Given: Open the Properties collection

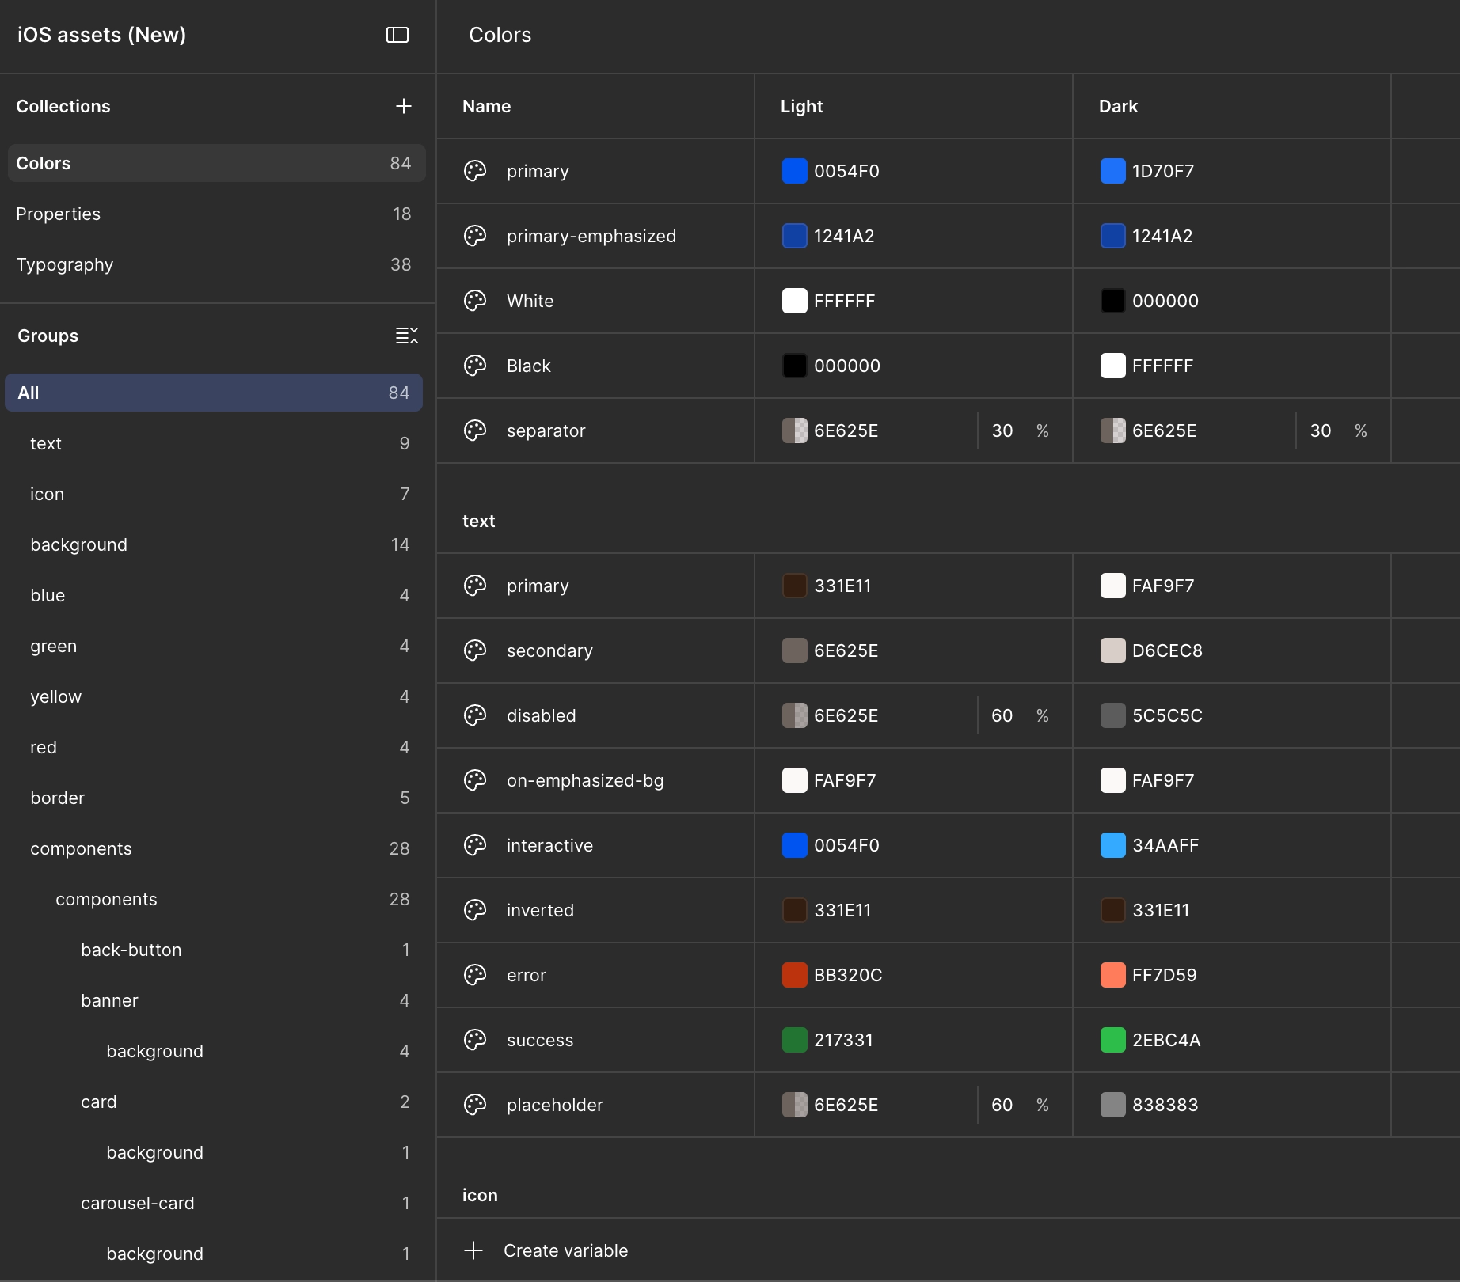Looking at the screenshot, I should pos(216,214).
